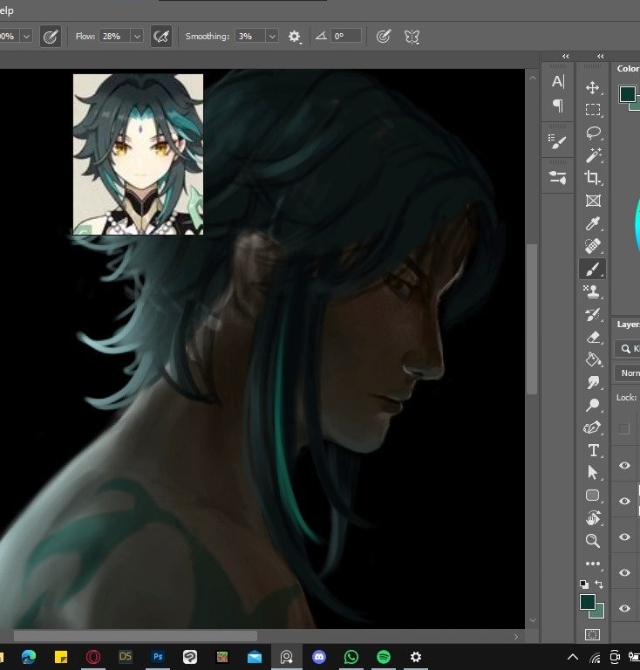The width and height of the screenshot is (640, 670).
Task: Toggle Quick Mask mode
Action: [593, 634]
